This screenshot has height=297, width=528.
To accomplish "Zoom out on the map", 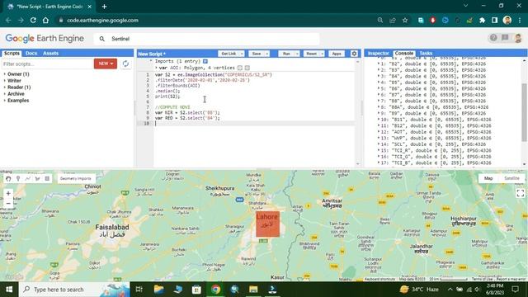I will [8, 204].
